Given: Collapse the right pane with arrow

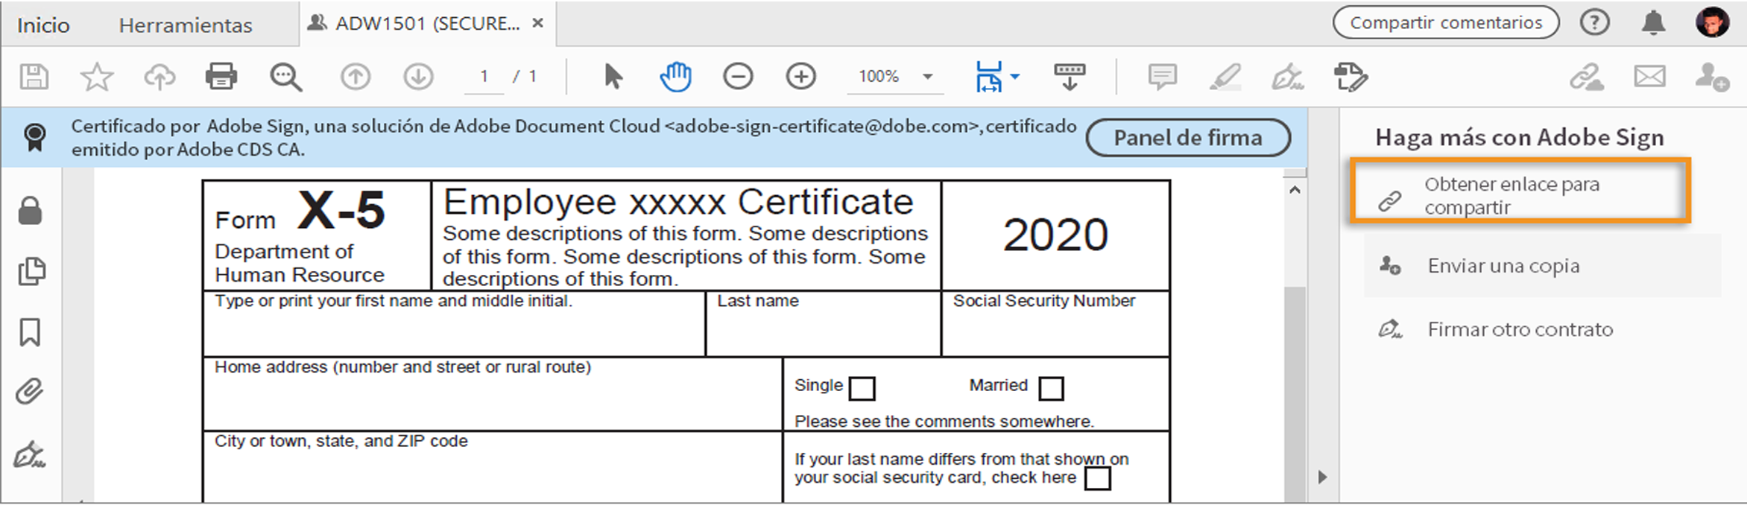Looking at the screenshot, I should (1322, 477).
